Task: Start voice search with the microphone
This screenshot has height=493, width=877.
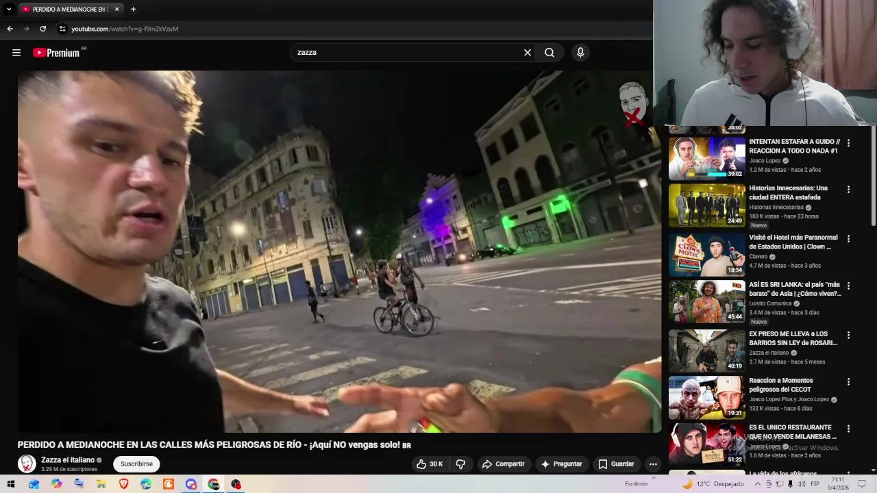Action: pos(580,53)
